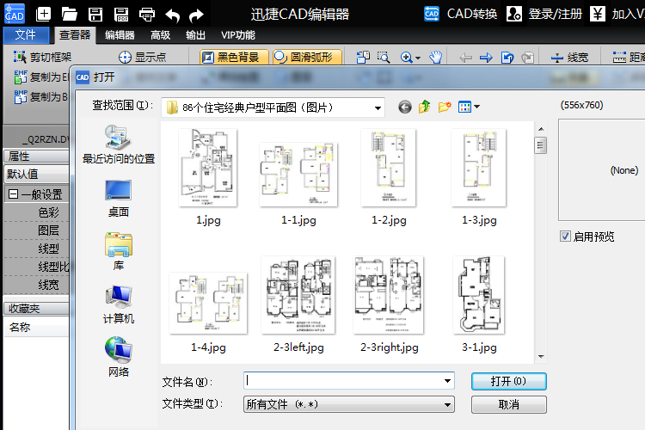This screenshot has width=645, height=430.
Task: Open the 文件 menu
Action: click(x=26, y=35)
